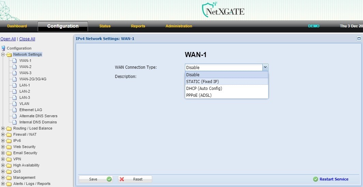Choose PPPoE (ADSL) from the list

point(199,95)
